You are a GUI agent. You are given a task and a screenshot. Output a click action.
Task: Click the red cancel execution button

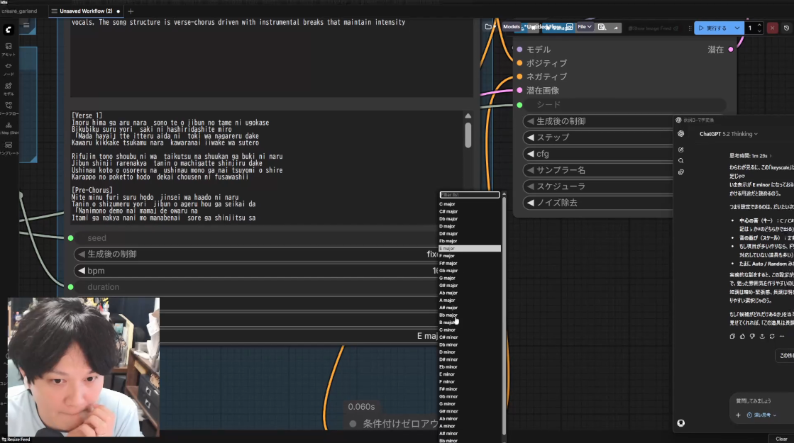click(x=772, y=28)
